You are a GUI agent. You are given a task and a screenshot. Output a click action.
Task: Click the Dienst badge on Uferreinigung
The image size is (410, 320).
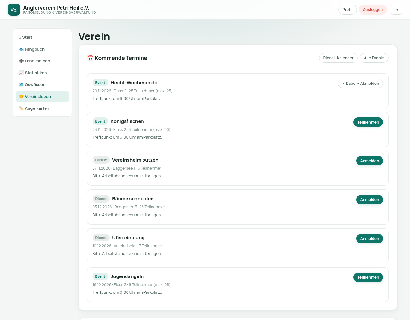pyautogui.click(x=101, y=238)
